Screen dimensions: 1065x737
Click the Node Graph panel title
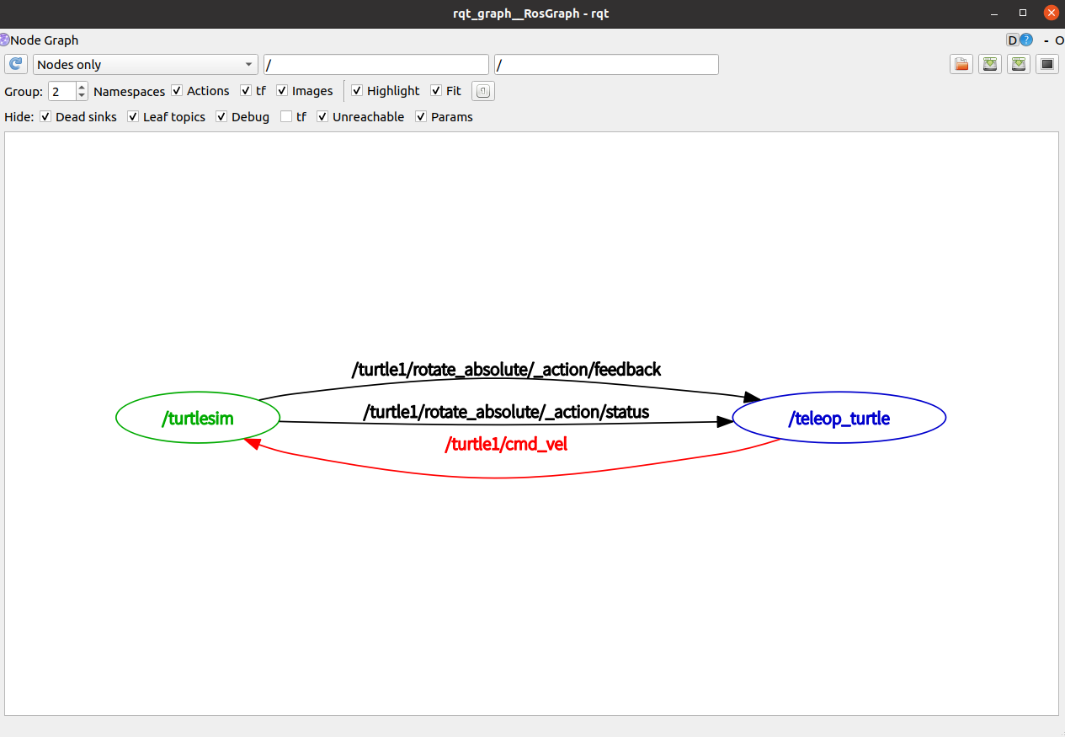pos(45,40)
